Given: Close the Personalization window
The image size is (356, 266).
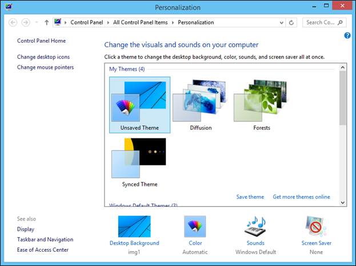Looking at the screenshot, I should [342, 6].
